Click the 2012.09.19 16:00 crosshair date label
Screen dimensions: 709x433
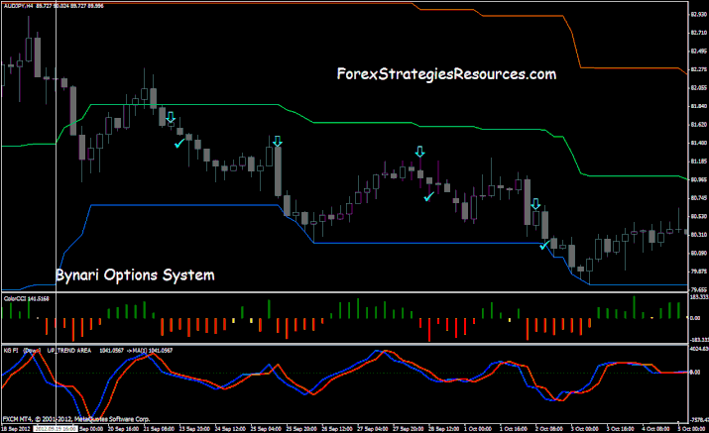(x=55, y=428)
